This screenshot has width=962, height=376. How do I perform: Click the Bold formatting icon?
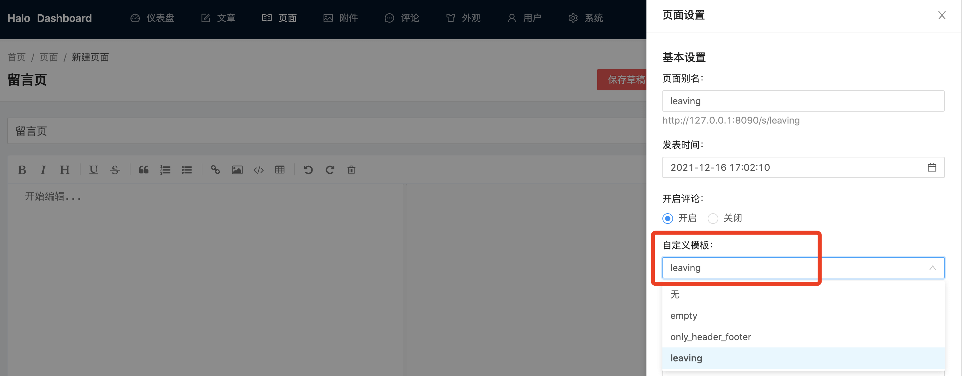click(22, 170)
